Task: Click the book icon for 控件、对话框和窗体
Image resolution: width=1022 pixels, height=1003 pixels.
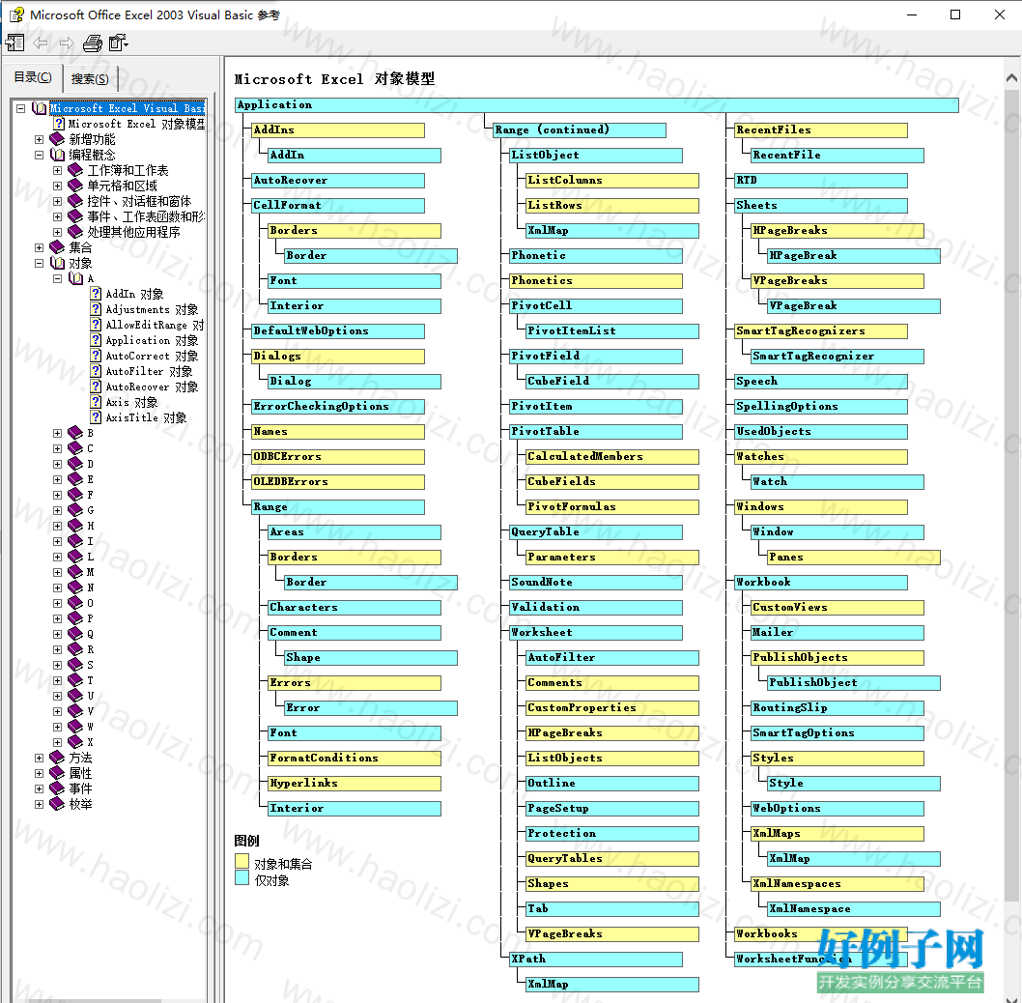Action: [x=75, y=201]
